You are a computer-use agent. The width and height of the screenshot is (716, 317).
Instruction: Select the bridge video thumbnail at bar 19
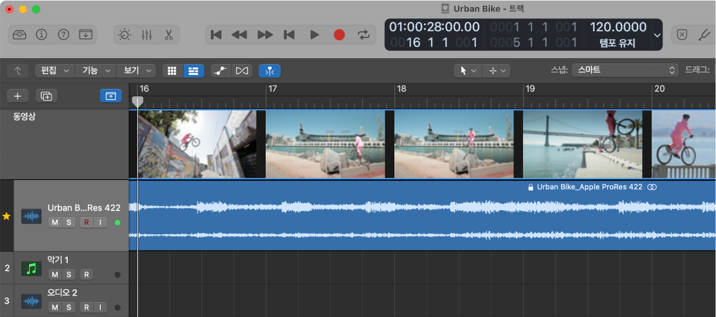[582, 144]
